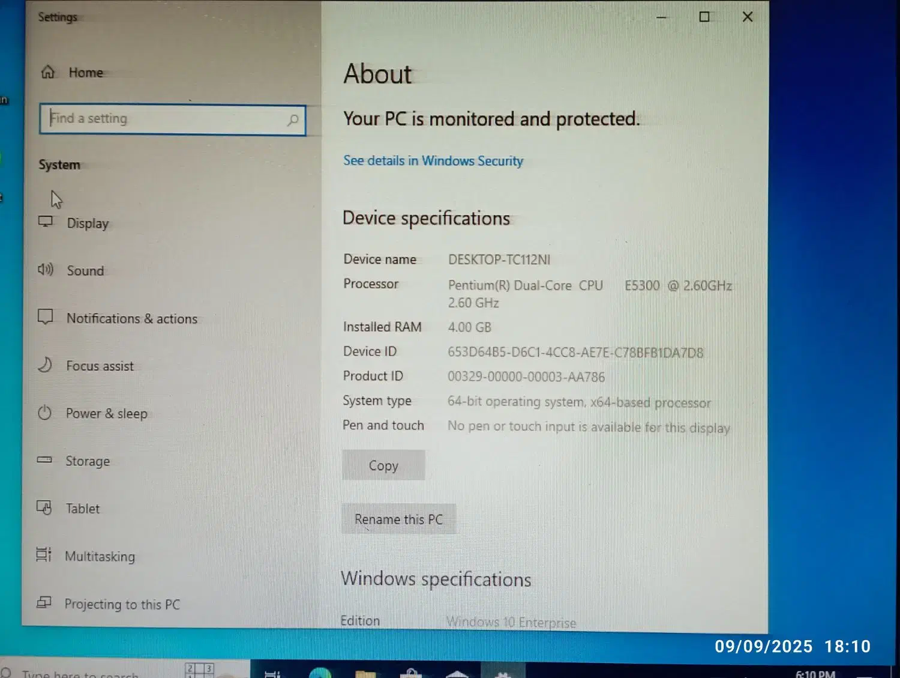The width and height of the screenshot is (900, 678).
Task: Close the Settings window
Action: [x=748, y=17]
